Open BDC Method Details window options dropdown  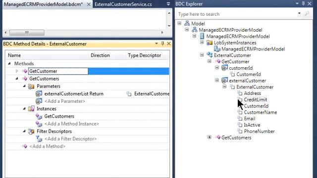click(157, 44)
